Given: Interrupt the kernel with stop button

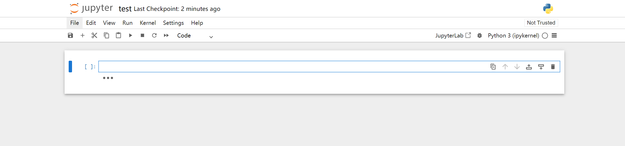Looking at the screenshot, I should 142,35.
